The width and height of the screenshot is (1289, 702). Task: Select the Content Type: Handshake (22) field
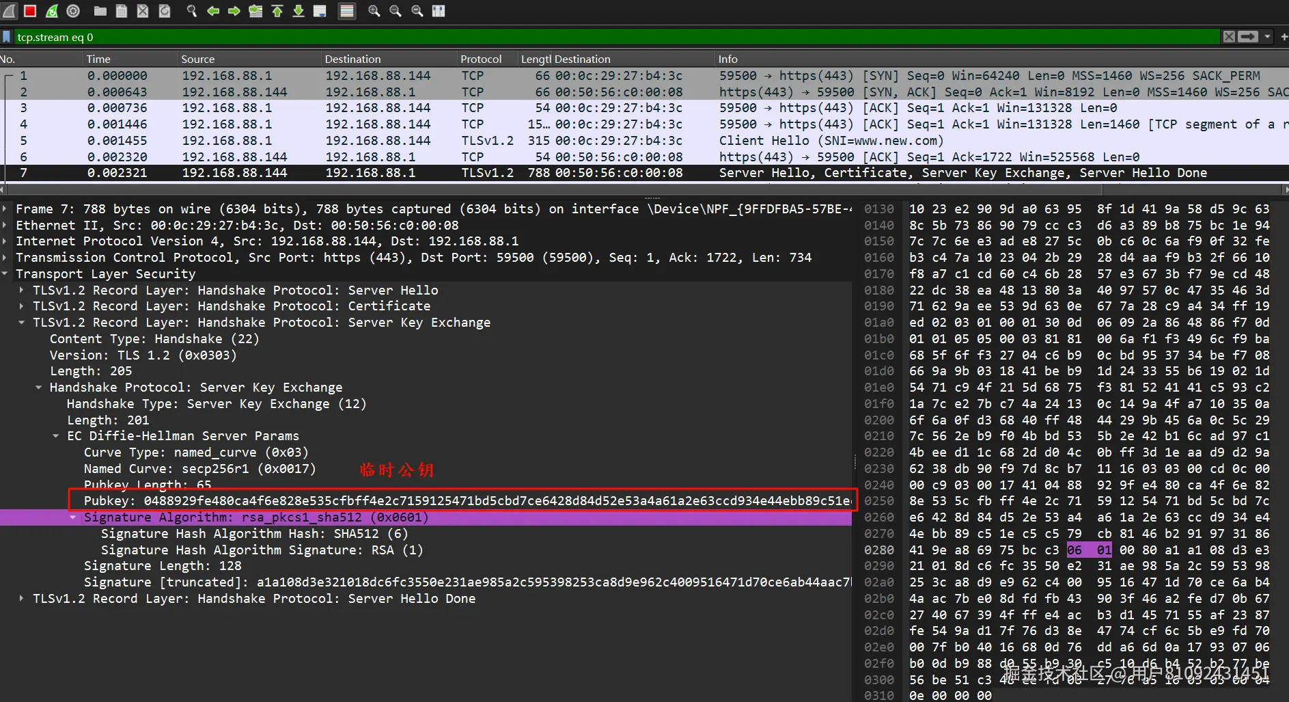154,339
